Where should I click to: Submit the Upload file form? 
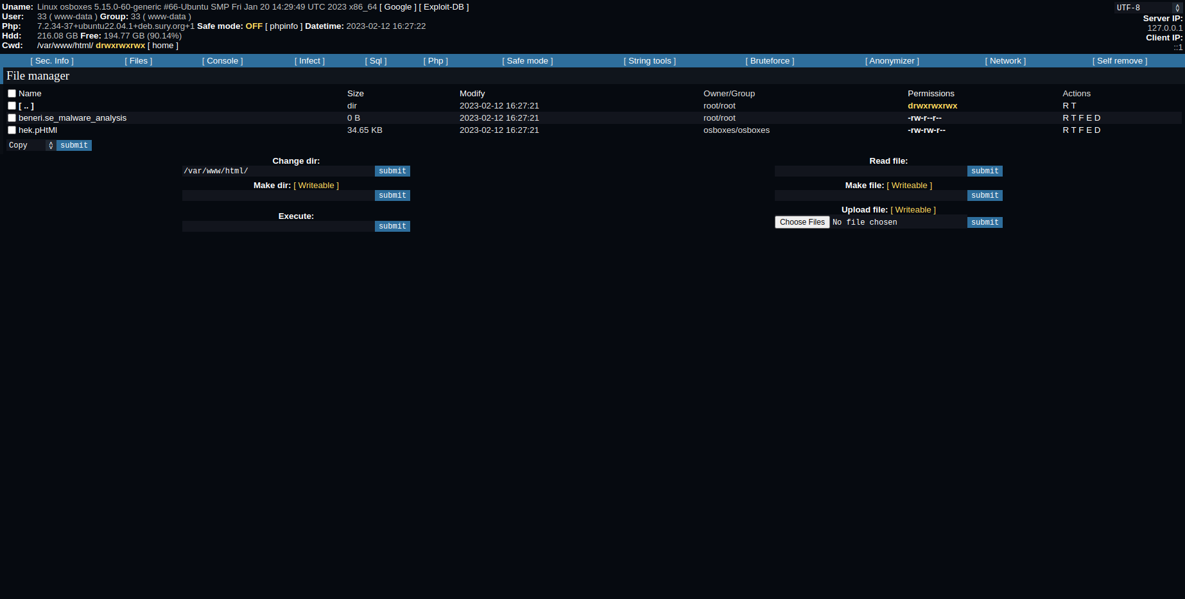985,223
